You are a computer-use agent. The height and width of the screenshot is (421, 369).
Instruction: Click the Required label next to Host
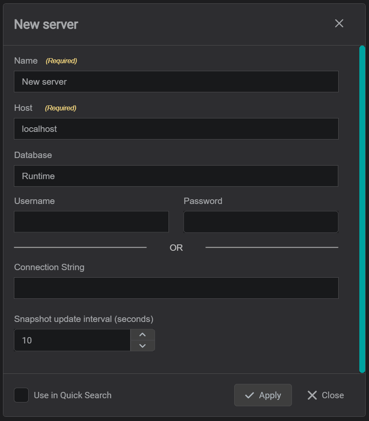coord(60,108)
